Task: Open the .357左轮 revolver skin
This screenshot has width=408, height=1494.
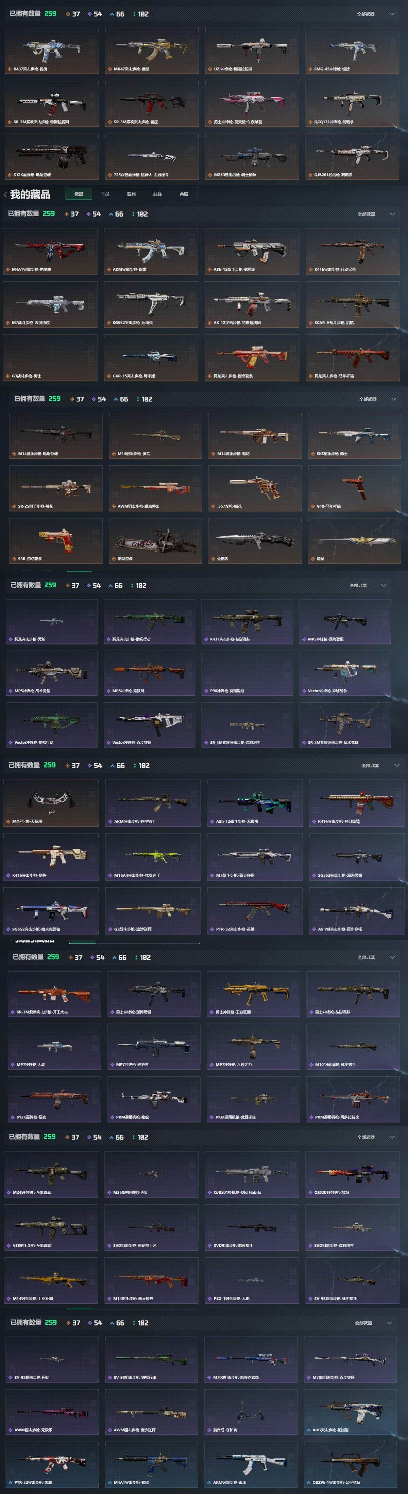Action: point(254,488)
